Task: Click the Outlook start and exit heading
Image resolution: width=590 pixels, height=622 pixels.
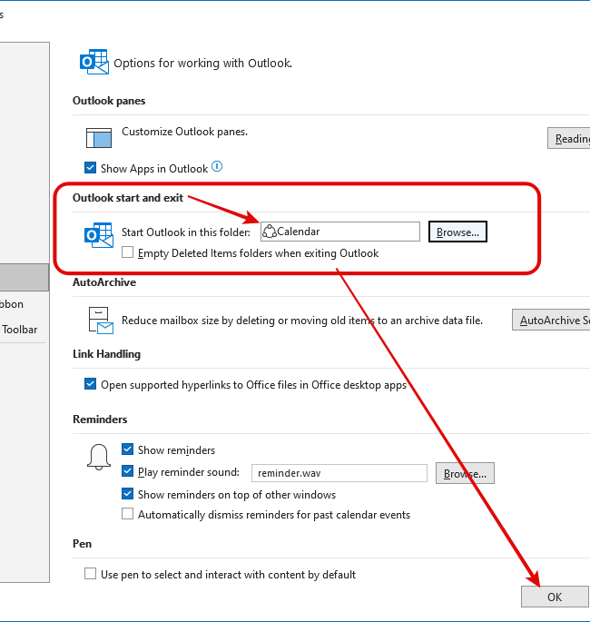Action: 128,198
